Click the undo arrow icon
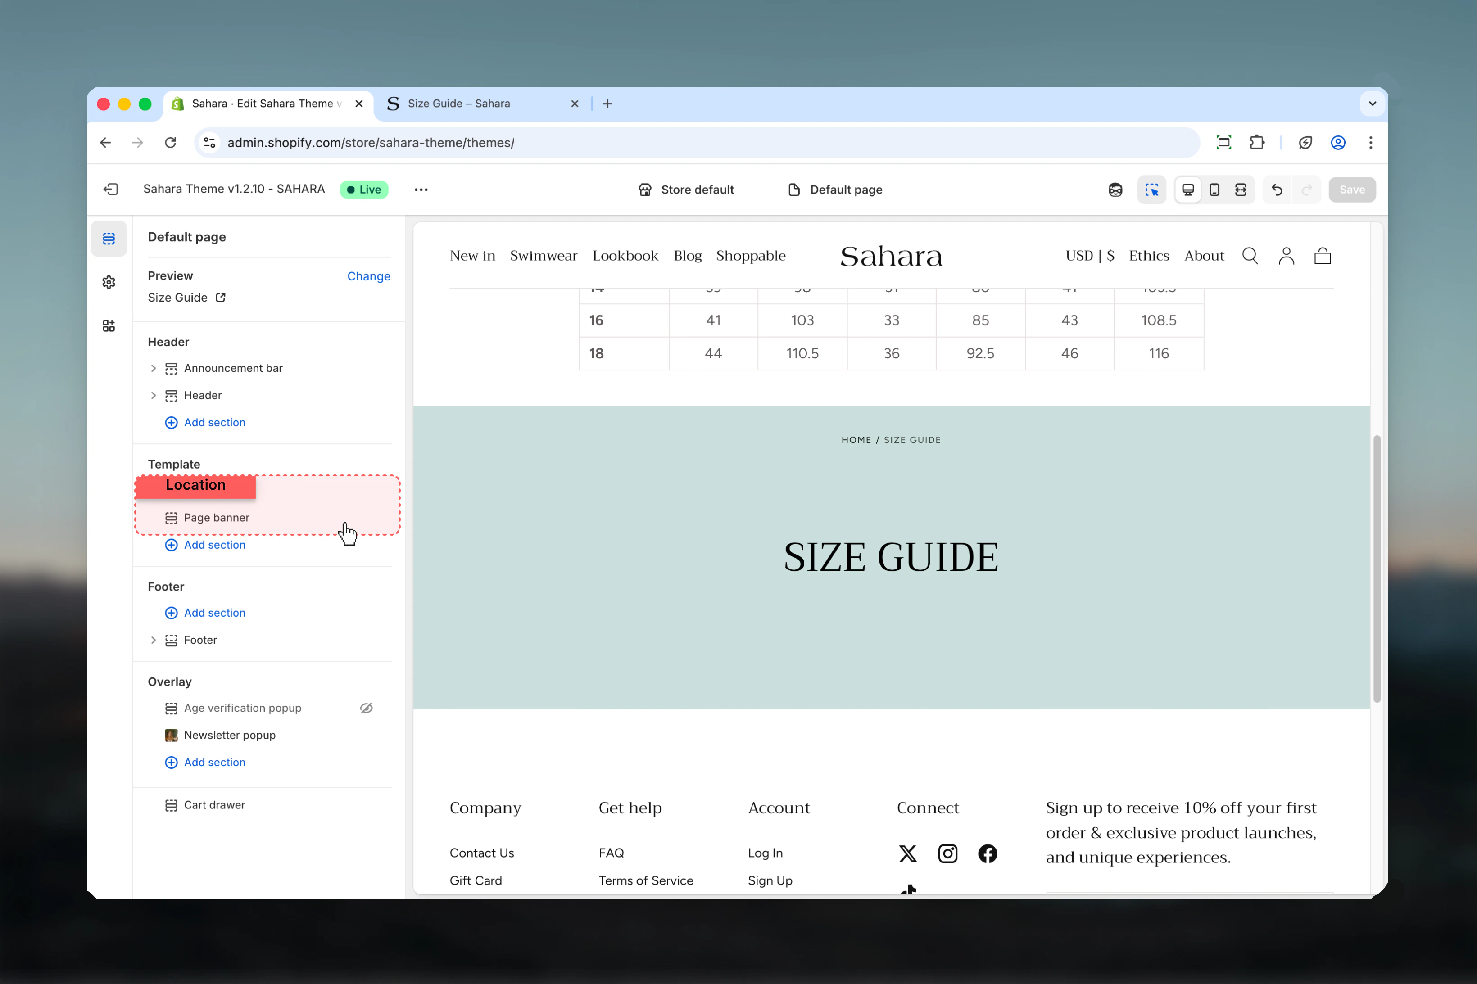 click(1277, 190)
